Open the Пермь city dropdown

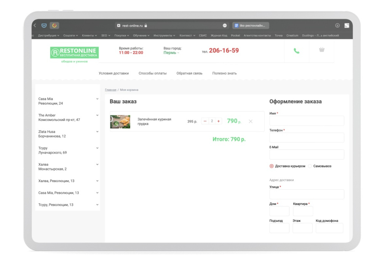pos(171,52)
